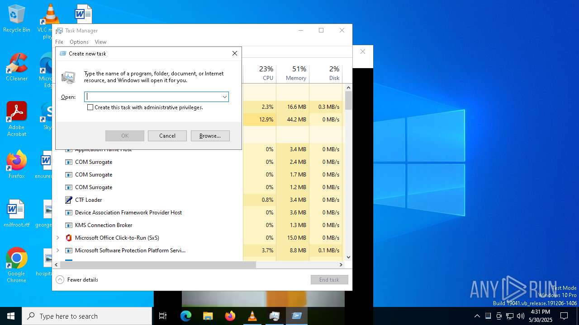Open Microsoft Edge from the taskbar
Viewport: 579px width, 325px height.
[x=186, y=316]
